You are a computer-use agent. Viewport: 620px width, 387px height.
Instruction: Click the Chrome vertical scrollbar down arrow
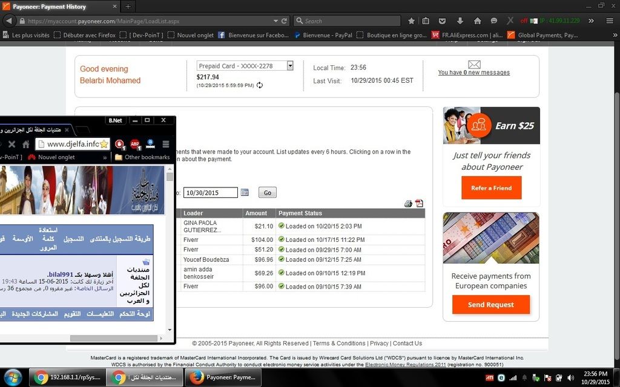click(x=170, y=330)
